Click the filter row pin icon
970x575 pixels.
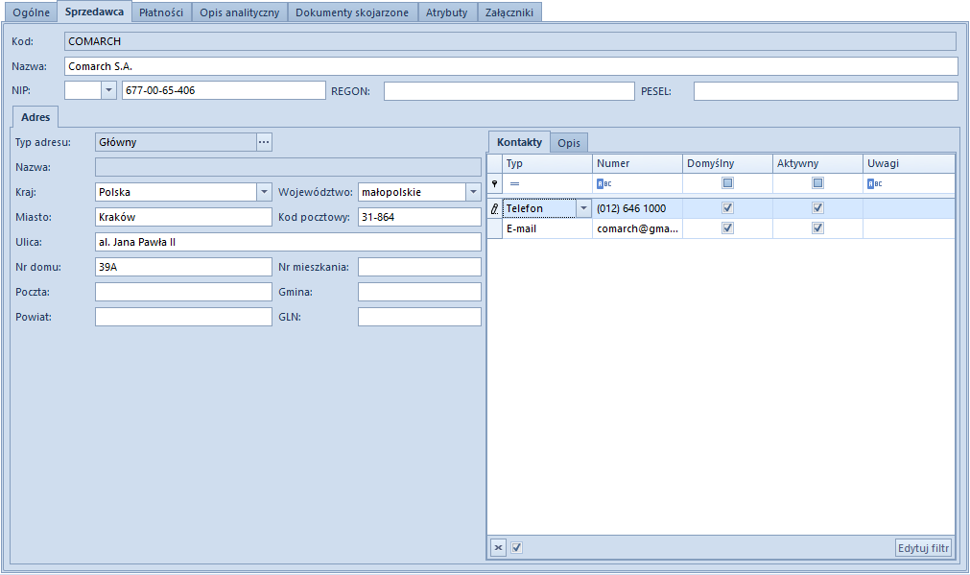(x=494, y=183)
